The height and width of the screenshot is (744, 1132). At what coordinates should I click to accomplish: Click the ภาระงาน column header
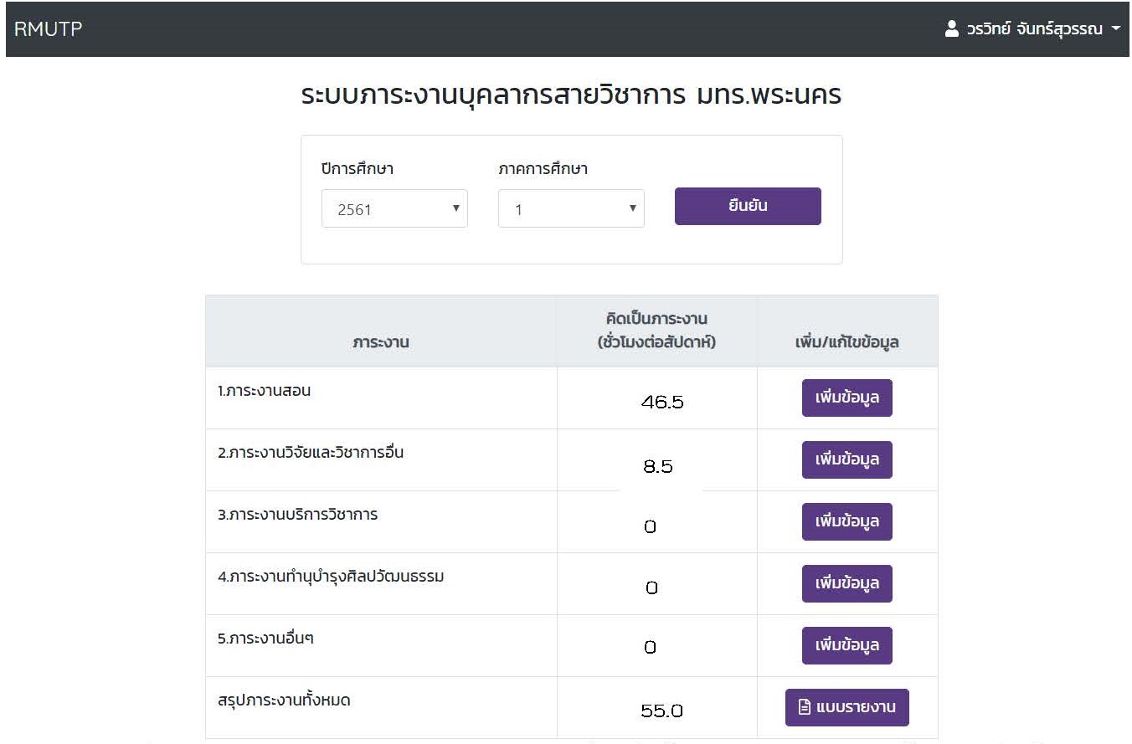(x=381, y=341)
